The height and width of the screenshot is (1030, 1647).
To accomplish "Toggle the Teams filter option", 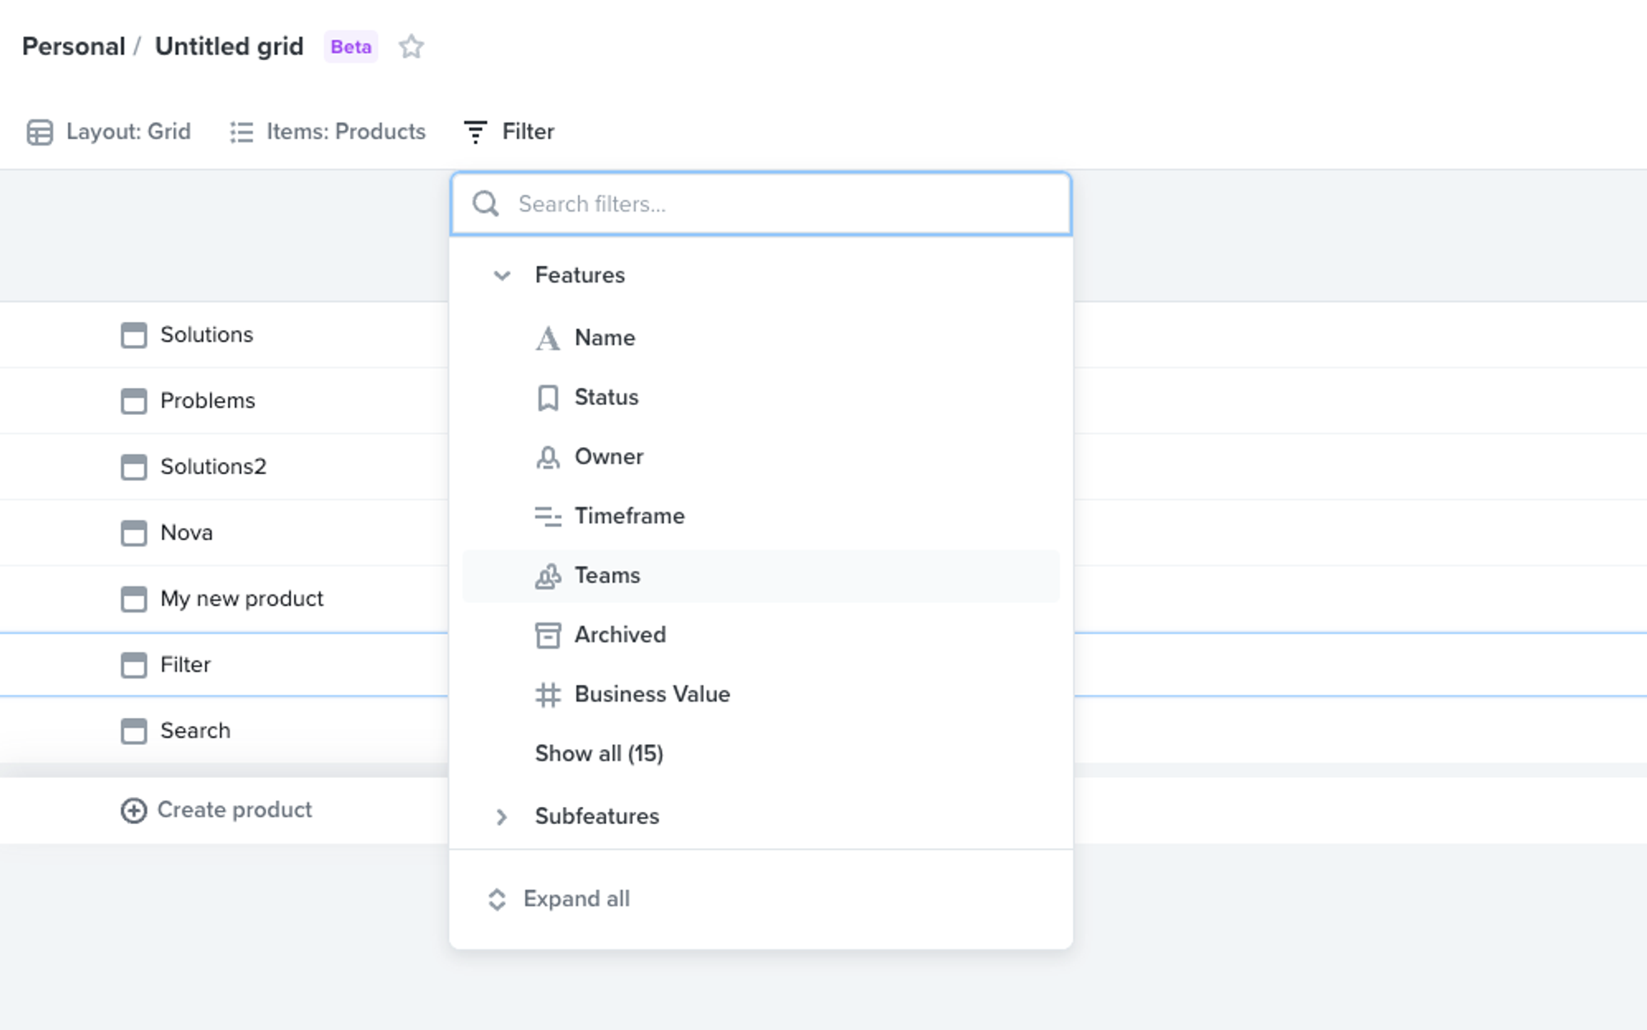I will click(608, 576).
